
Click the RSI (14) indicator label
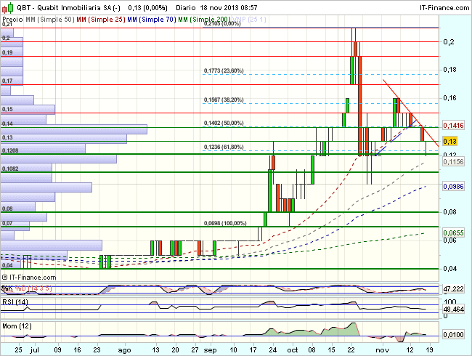pyautogui.click(x=15, y=302)
